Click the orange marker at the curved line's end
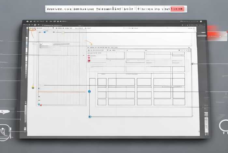Screen dimensions: 228x153 [x=92, y=44]
